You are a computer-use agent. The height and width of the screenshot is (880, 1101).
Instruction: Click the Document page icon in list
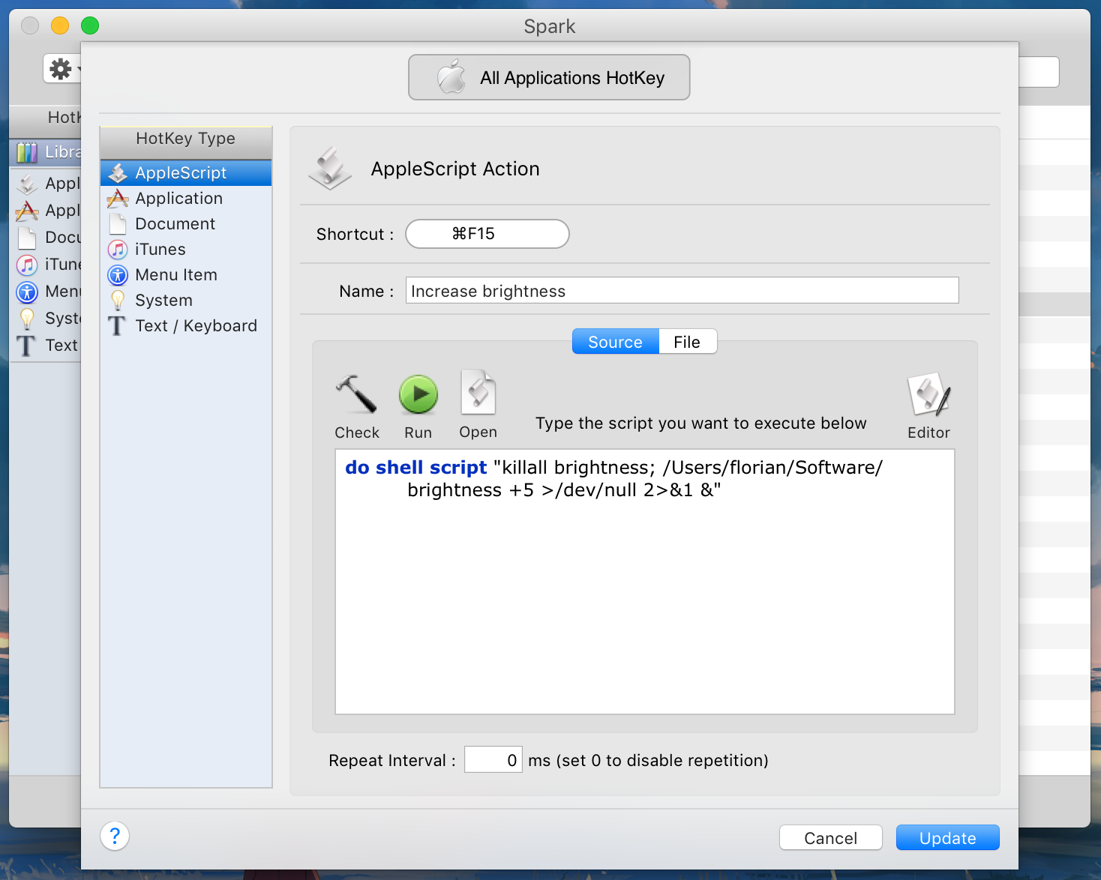pos(118,224)
